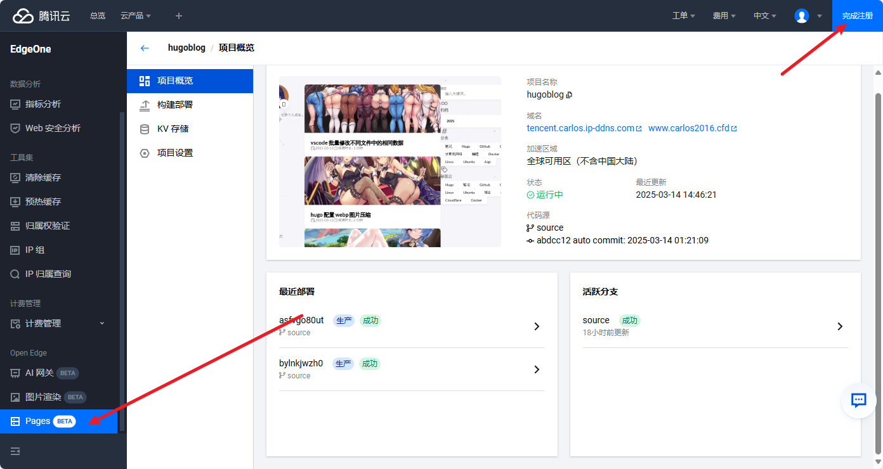Image resolution: width=883 pixels, height=469 pixels.
Task: Click the 图片渲染 image icon
Action: (15, 397)
